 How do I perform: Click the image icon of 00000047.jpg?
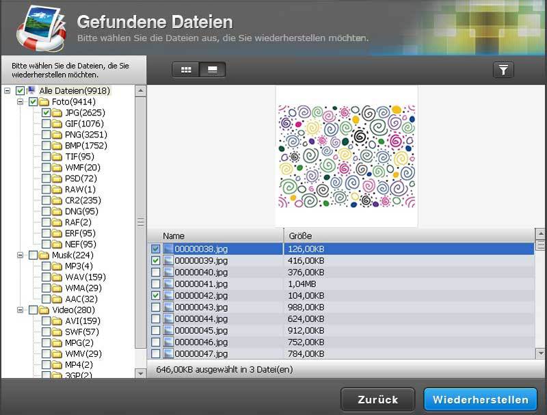168,353
